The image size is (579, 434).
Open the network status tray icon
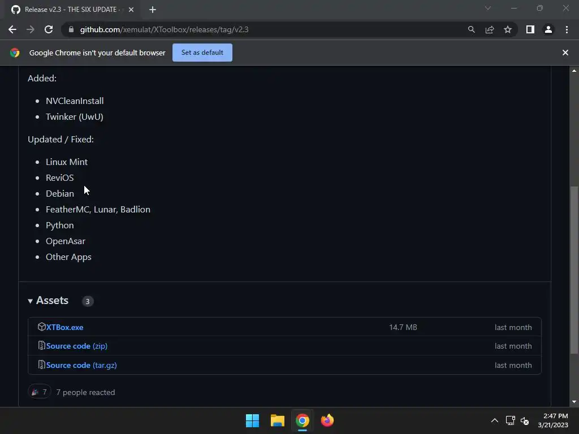click(x=511, y=420)
